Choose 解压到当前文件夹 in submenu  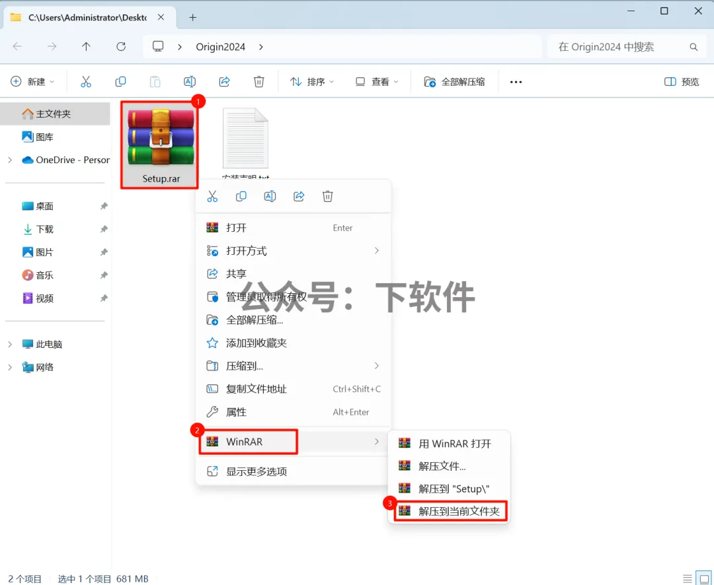(x=449, y=511)
